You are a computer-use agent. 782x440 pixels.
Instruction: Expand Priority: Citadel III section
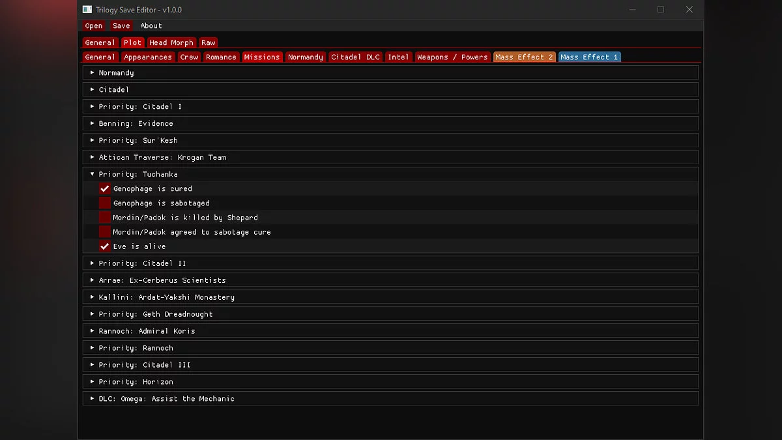[390, 365]
